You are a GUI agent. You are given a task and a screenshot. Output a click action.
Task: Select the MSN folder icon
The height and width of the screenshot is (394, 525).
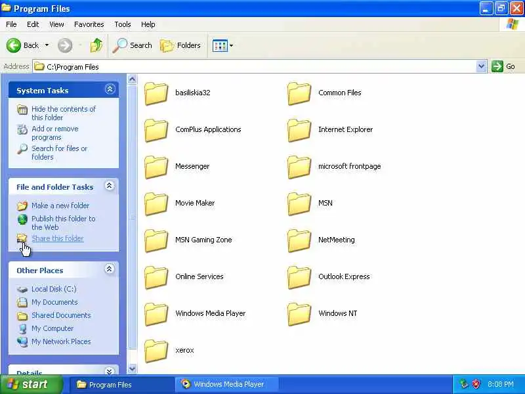pos(299,204)
